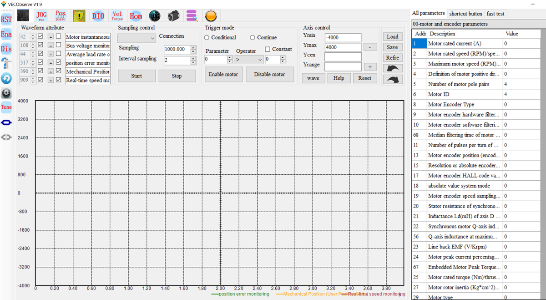546x300 pixels.
Task: Open the gauge dial toolbar icon
Action: 155,16
